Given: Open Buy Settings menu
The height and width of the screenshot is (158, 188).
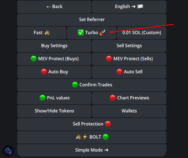Looking at the screenshot, I should (54, 46).
